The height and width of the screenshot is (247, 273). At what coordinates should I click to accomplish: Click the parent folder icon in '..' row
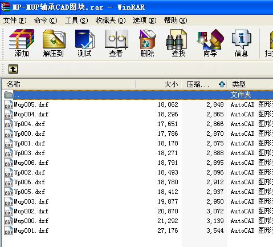click(9, 95)
